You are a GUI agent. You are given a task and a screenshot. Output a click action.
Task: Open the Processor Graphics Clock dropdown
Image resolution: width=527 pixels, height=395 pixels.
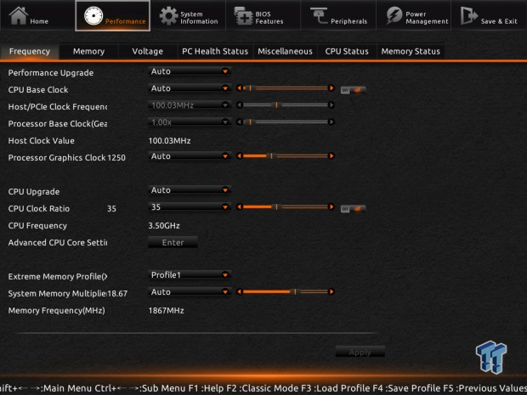pyautogui.click(x=190, y=156)
